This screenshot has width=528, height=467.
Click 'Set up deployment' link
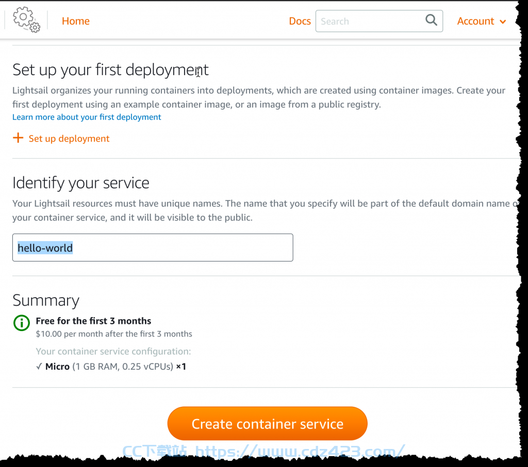coord(69,139)
